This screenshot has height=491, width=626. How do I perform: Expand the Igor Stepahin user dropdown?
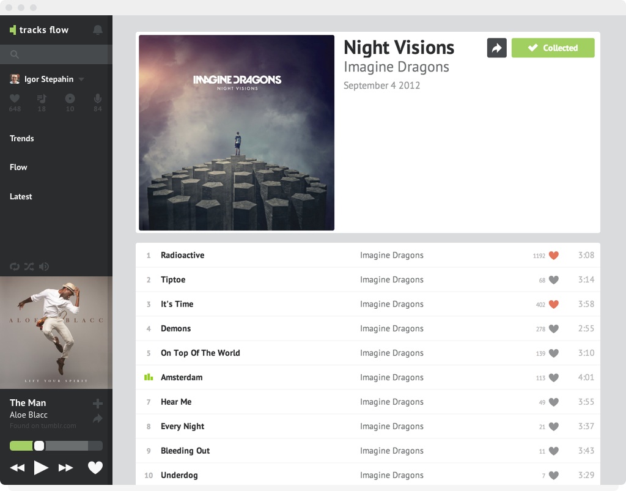point(81,79)
